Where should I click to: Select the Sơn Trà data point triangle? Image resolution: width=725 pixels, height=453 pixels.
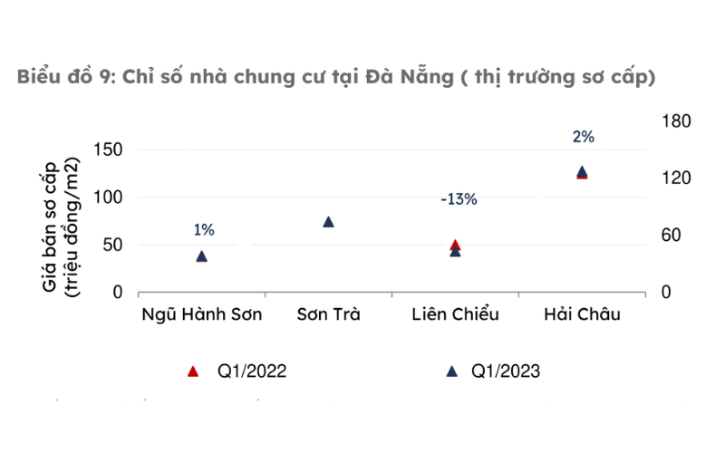pyautogui.click(x=328, y=222)
